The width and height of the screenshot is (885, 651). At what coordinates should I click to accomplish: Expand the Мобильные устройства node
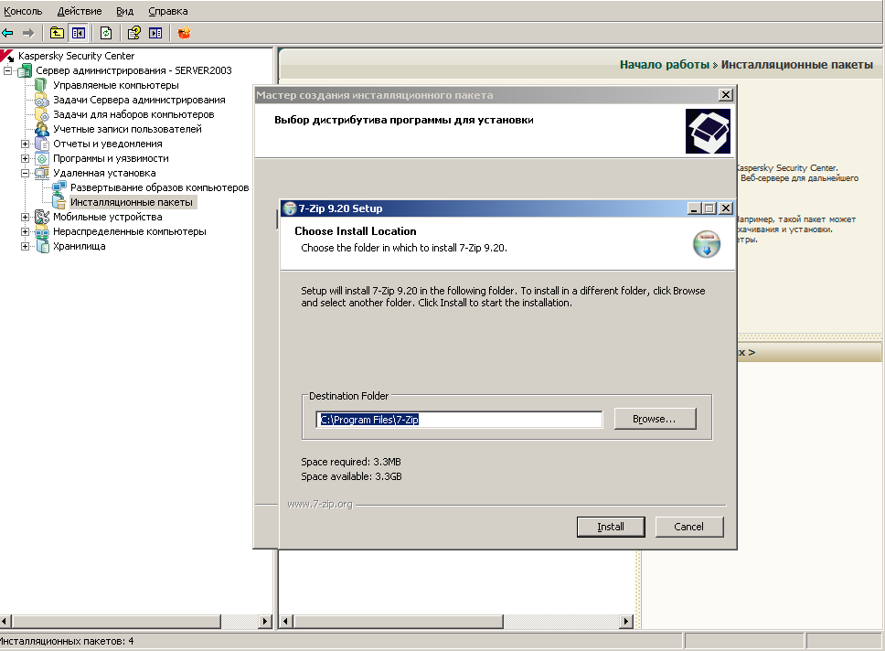point(25,217)
